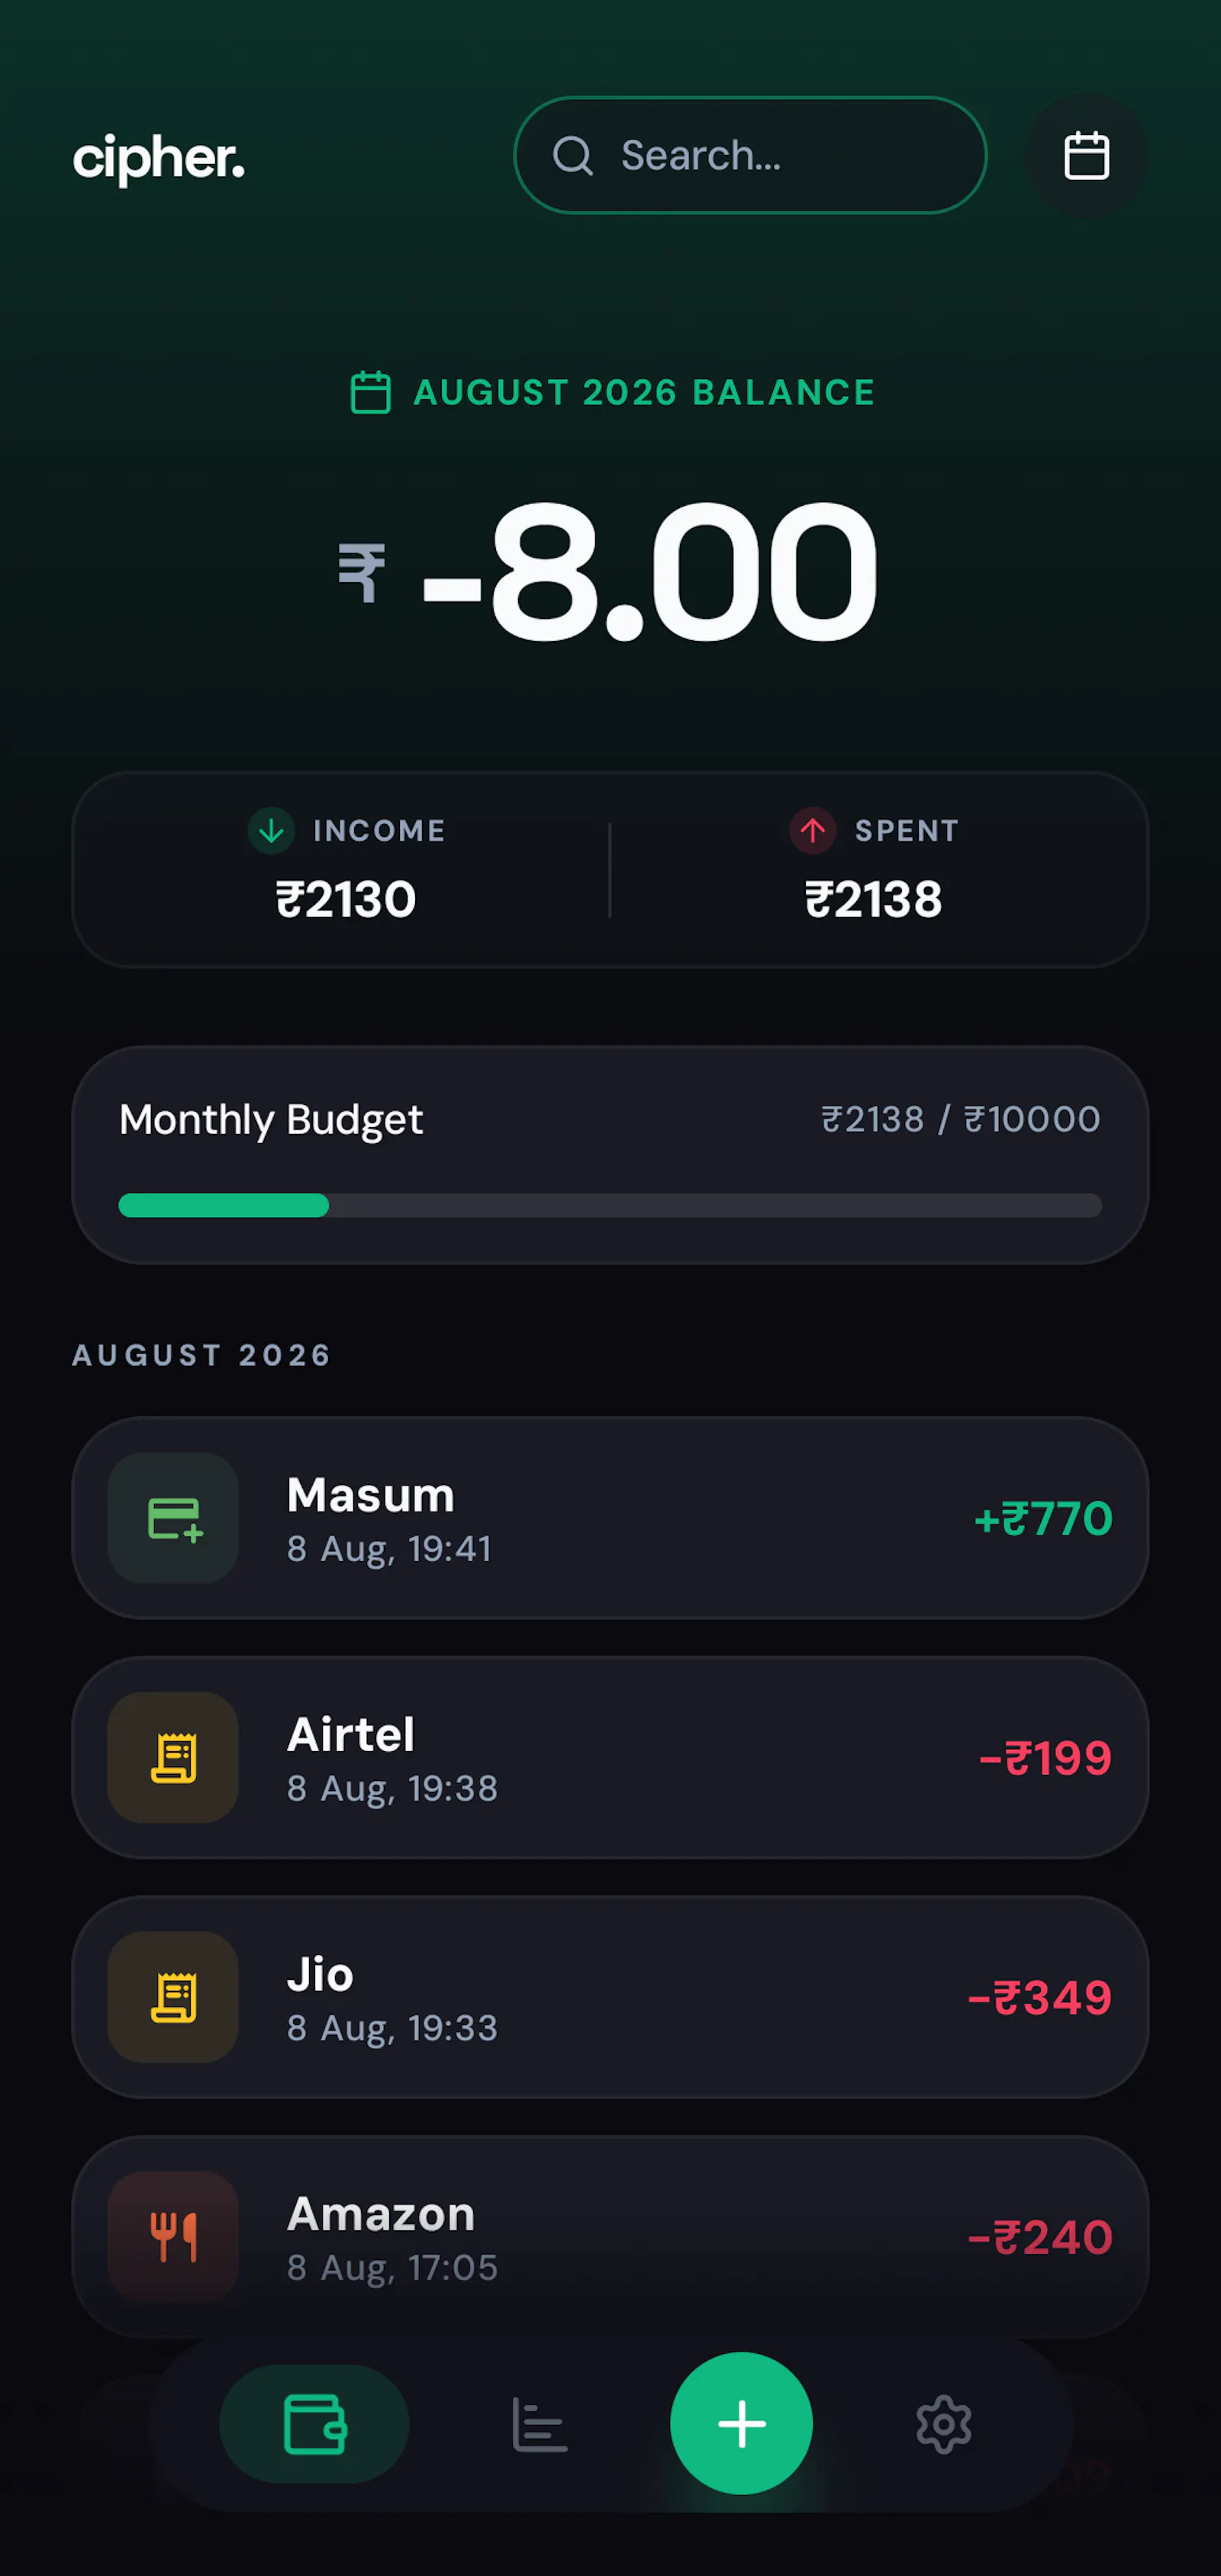Viewport: 1221px width, 2576px height.
Task: Open the Jio −₹349 transaction
Action: pyautogui.click(x=610, y=1997)
